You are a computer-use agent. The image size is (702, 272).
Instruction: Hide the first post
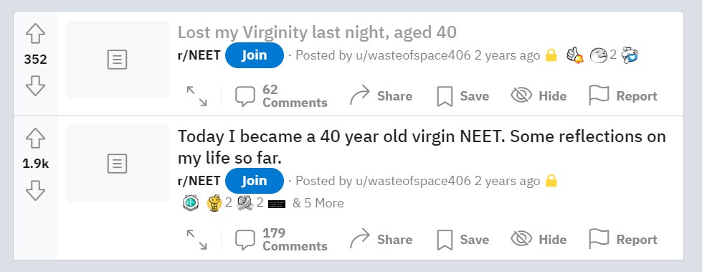pyautogui.click(x=539, y=96)
